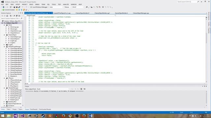Select COpenGLError.h in Solution Explorer
Screen dimensions: 211x118
pyautogui.click(x=15, y=33)
